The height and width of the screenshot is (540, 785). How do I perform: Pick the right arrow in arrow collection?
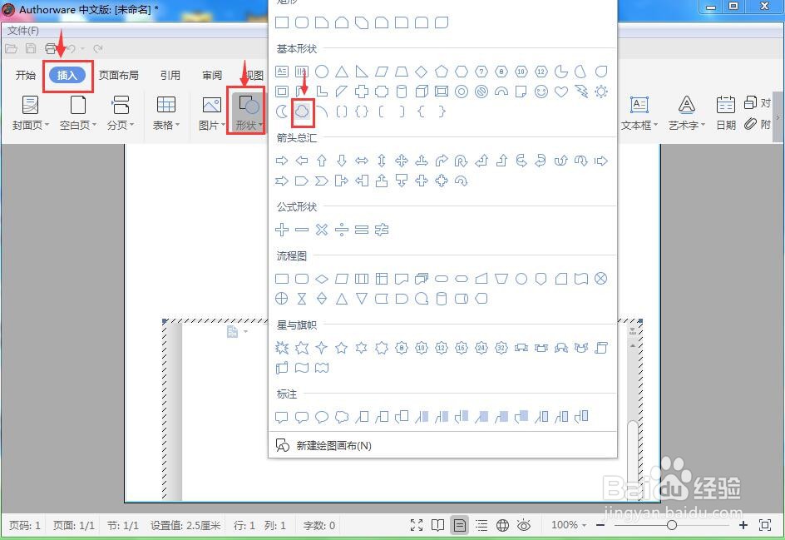pyautogui.click(x=282, y=161)
